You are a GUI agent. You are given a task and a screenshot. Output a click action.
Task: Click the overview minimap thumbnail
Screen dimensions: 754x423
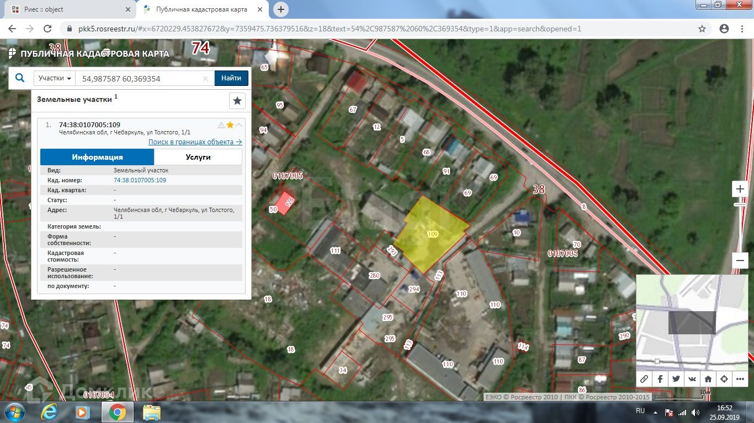[692, 322]
